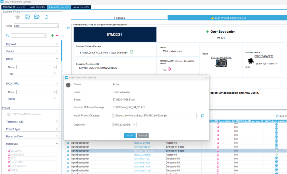Reset all example filters
Screen dimensions: 287x174
(x=47, y=17)
